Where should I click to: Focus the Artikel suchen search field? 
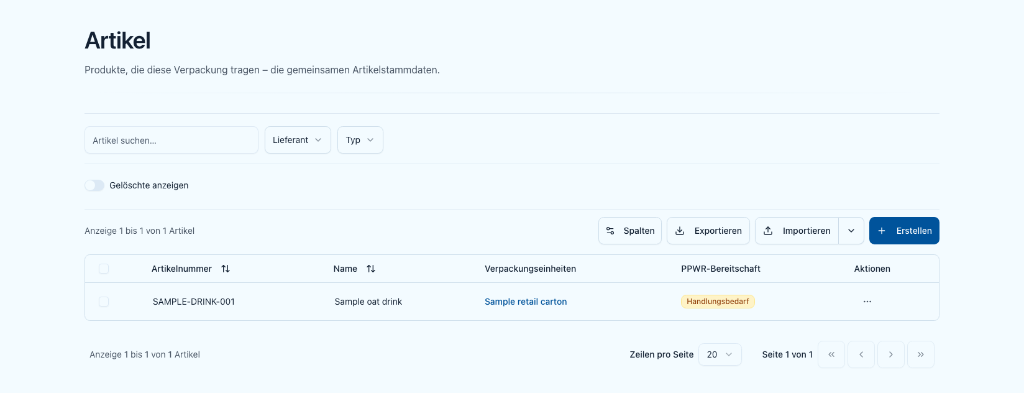tap(171, 140)
